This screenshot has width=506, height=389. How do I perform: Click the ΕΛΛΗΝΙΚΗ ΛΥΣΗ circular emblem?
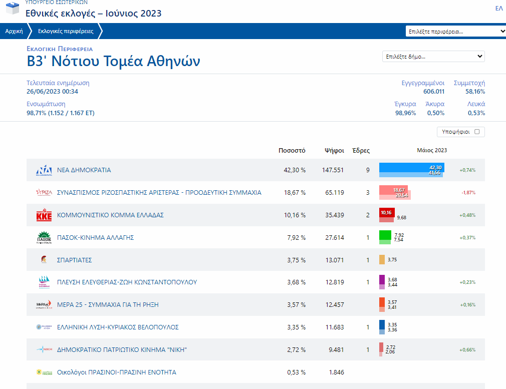coord(45,327)
